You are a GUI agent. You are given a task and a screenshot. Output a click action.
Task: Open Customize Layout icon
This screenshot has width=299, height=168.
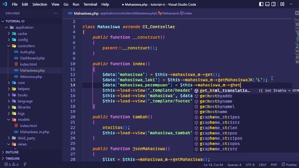pyautogui.click(x=282, y=4)
